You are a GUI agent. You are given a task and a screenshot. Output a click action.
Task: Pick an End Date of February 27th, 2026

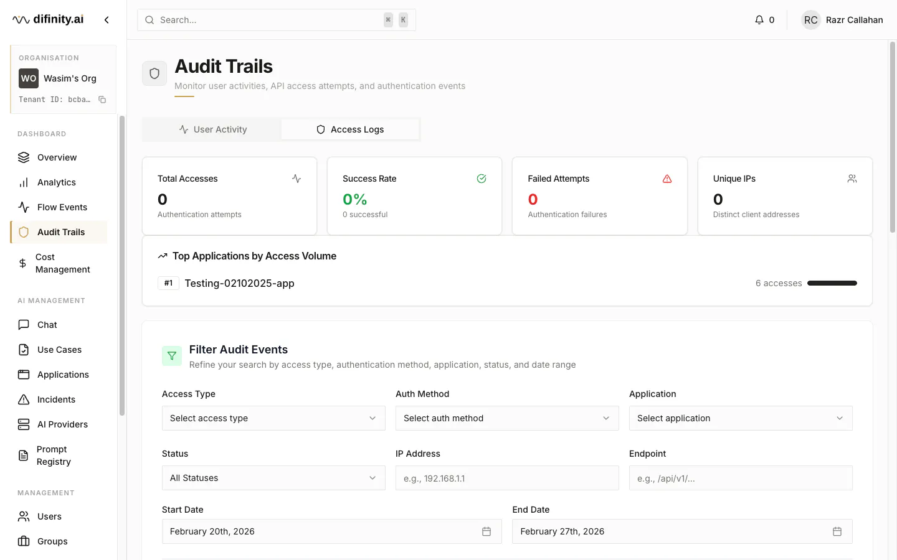coord(682,531)
